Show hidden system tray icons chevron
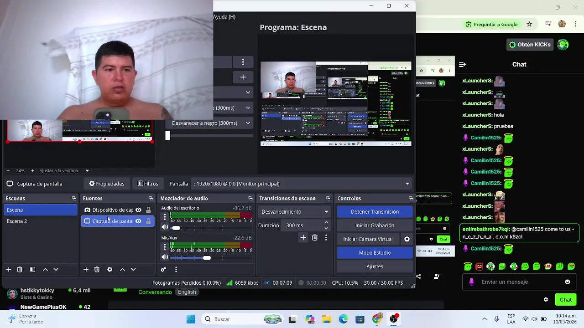 pyautogui.click(x=485, y=319)
